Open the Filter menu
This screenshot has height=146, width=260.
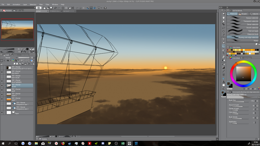point(47,4)
